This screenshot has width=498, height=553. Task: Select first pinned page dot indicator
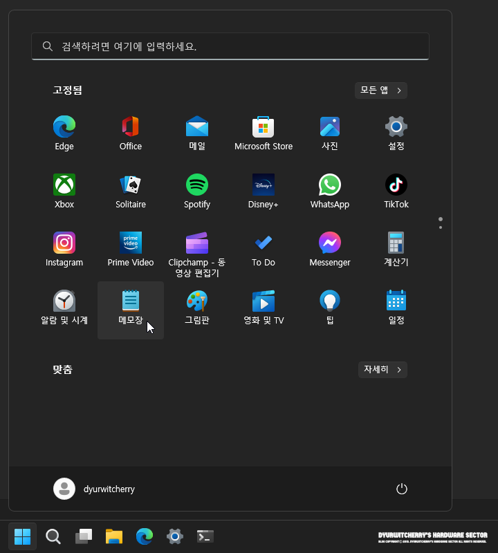tap(441, 219)
